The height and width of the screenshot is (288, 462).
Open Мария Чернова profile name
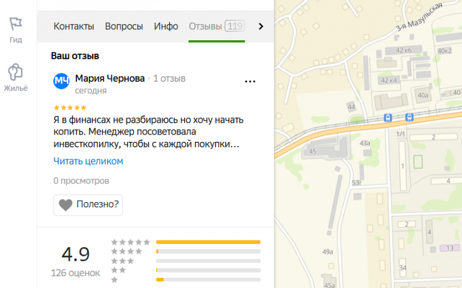[110, 79]
